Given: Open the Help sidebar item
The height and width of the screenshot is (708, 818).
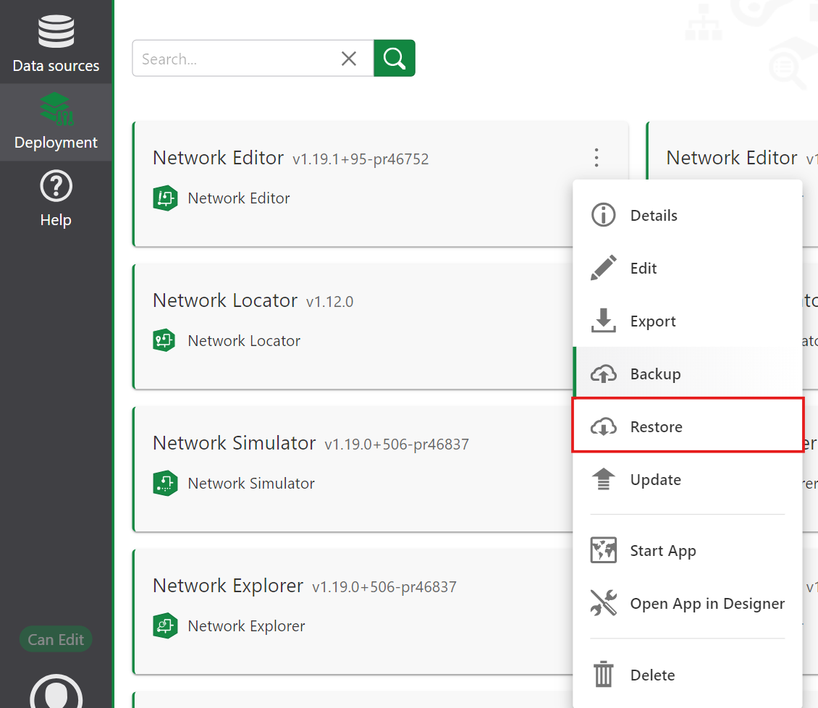Looking at the screenshot, I should (56, 199).
